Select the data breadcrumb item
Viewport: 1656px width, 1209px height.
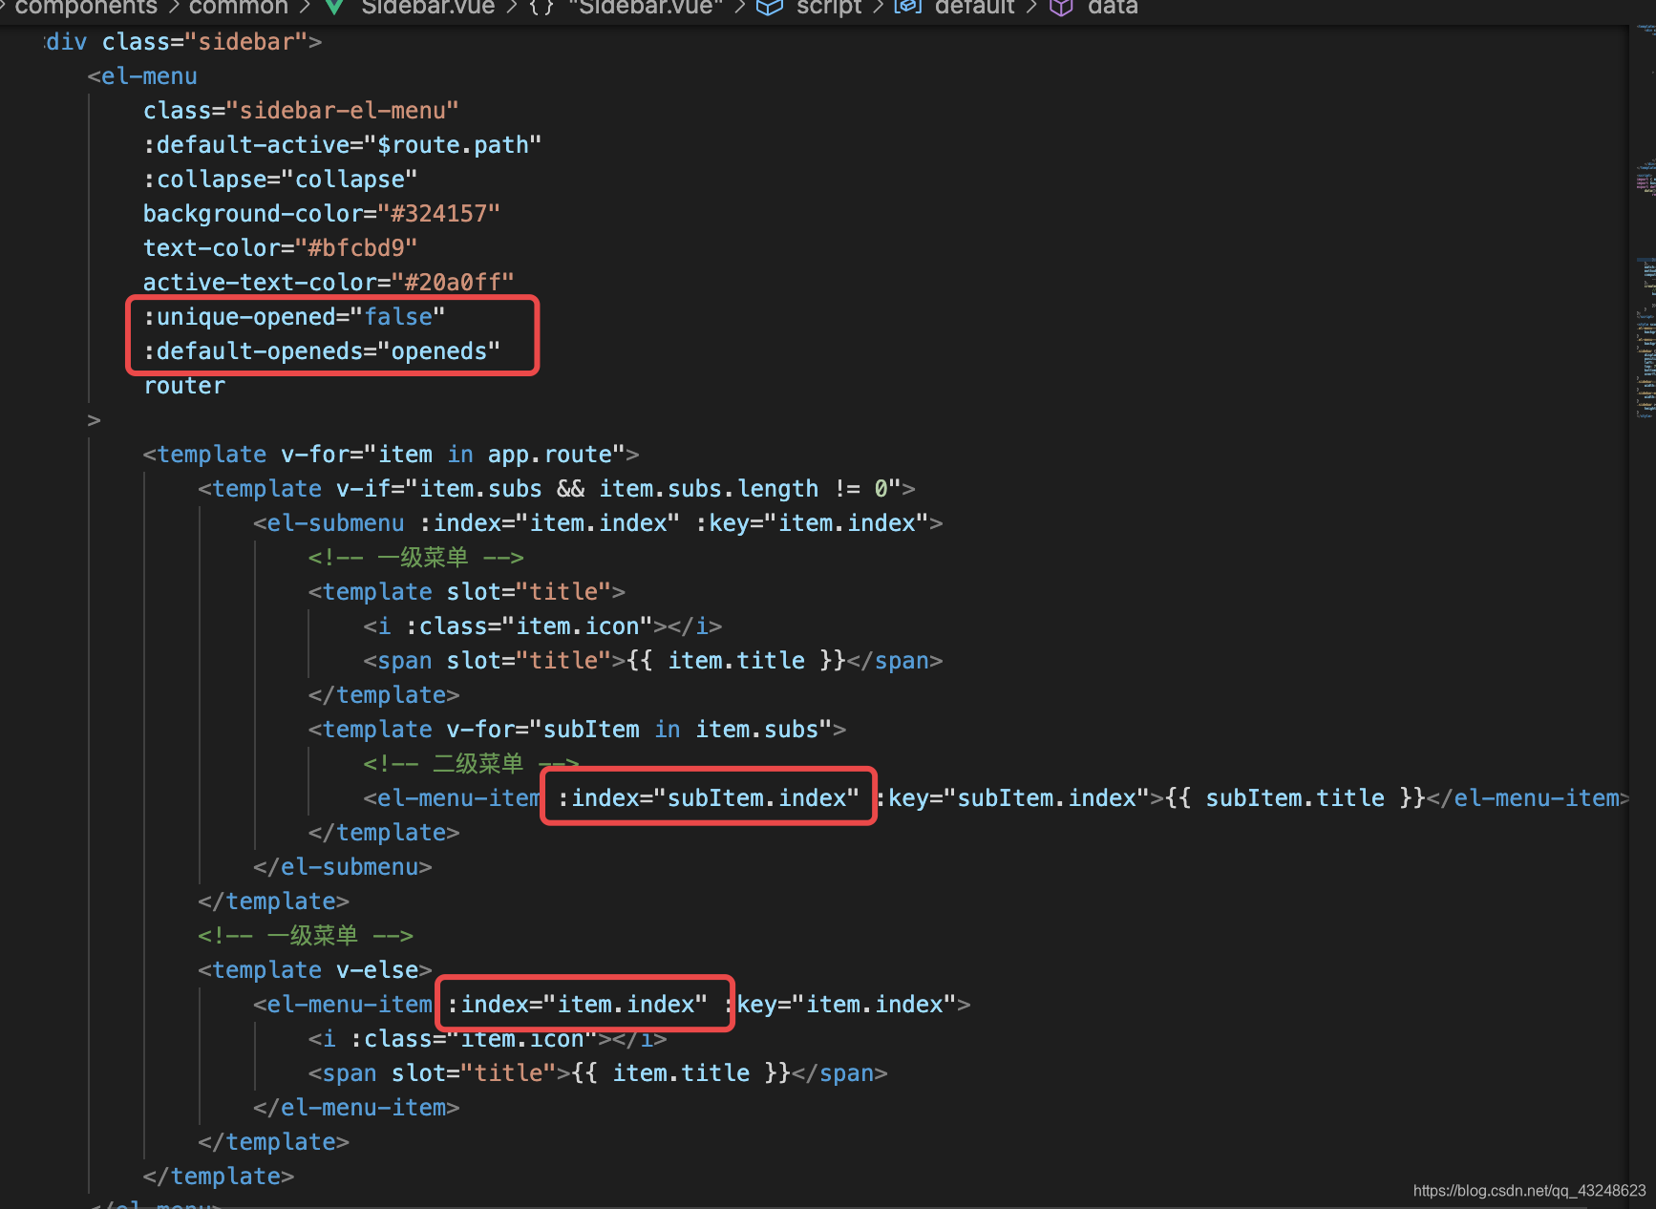(x=1113, y=7)
